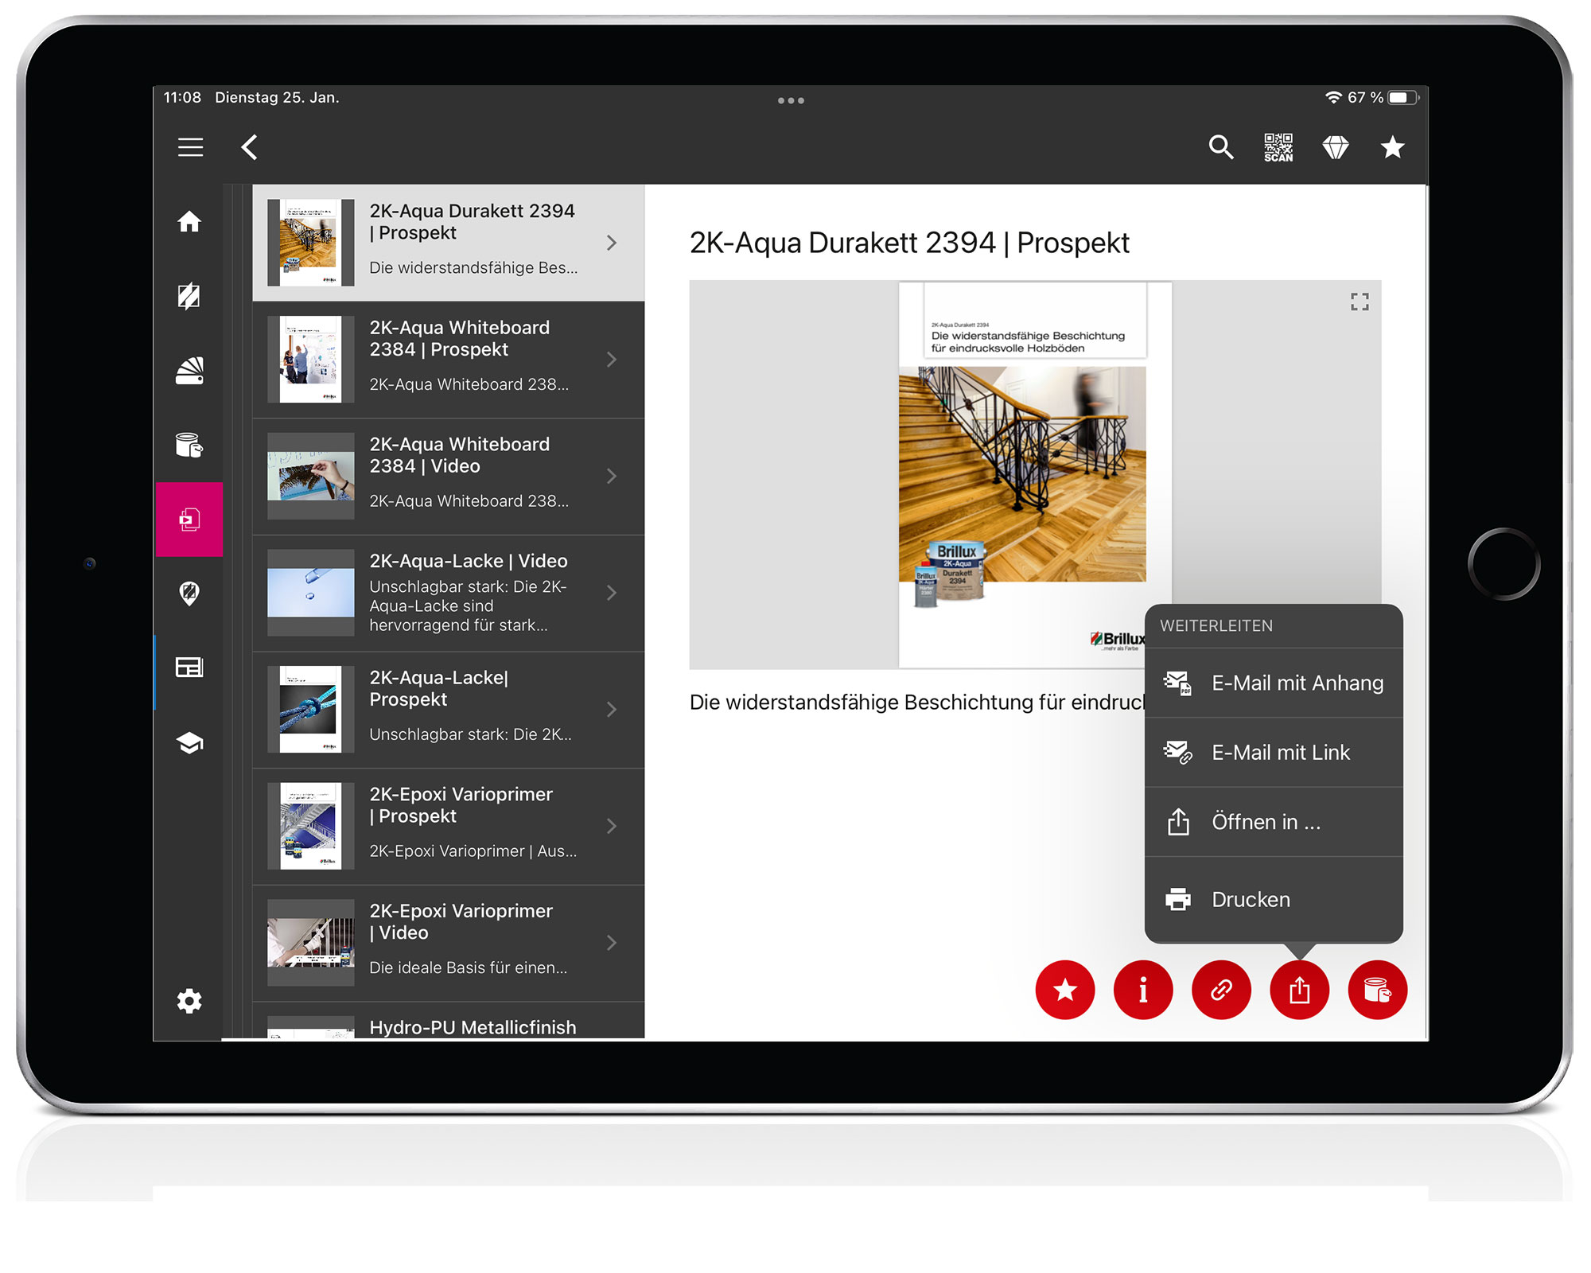The width and height of the screenshot is (1591, 1273).
Task: Select the highlighted media documents sidebar item
Action: (x=189, y=520)
